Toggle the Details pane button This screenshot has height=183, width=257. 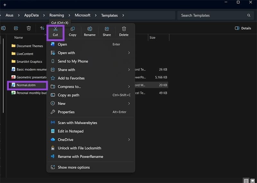click(243, 28)
